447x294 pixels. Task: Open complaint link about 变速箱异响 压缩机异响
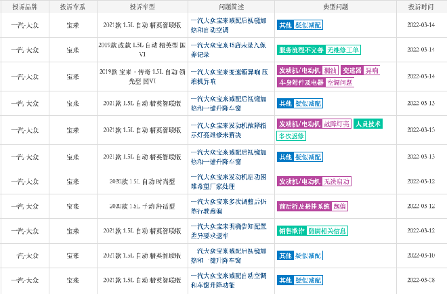229,77
